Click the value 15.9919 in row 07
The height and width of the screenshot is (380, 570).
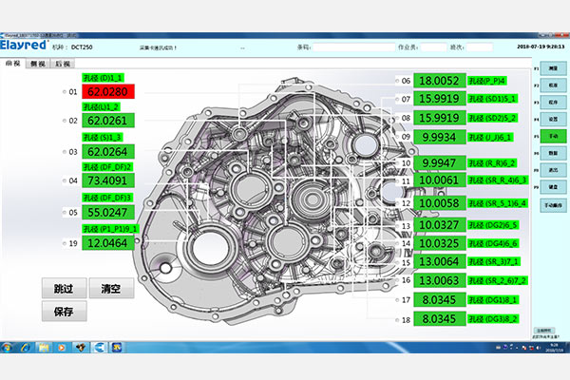[440, 99]
